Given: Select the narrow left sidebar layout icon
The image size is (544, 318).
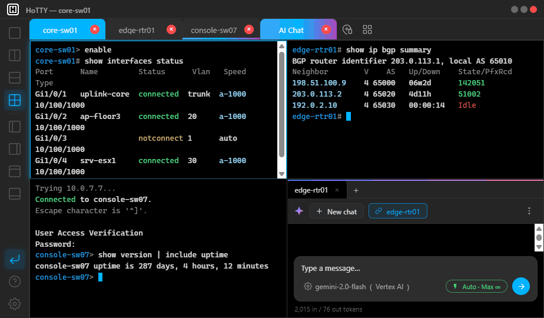Looking at the screenshot, I should click(x=15, y=127).
